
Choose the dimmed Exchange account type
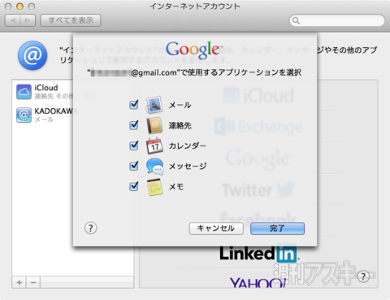click(x=258, y=127)
